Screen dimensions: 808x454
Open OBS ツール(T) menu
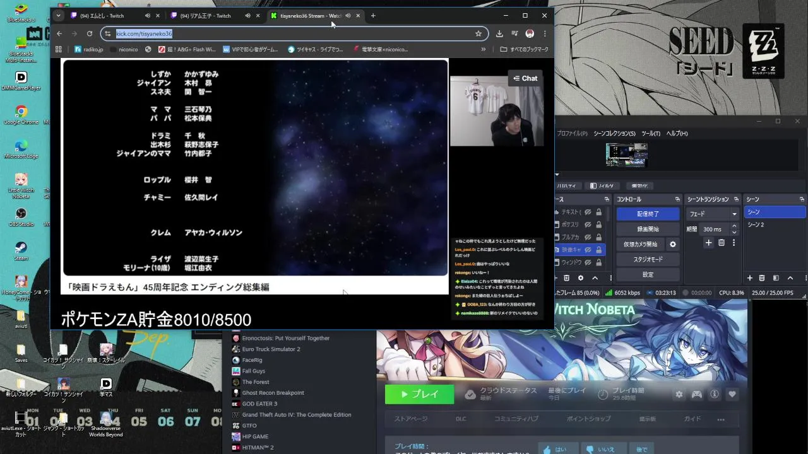click(x=651, y=133)
